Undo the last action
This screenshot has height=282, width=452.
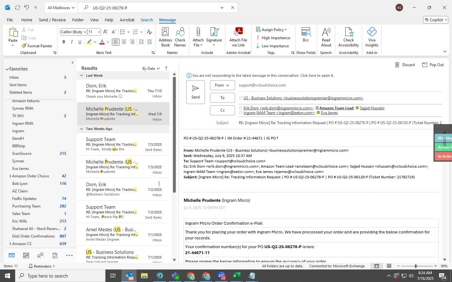coord(27,8)
